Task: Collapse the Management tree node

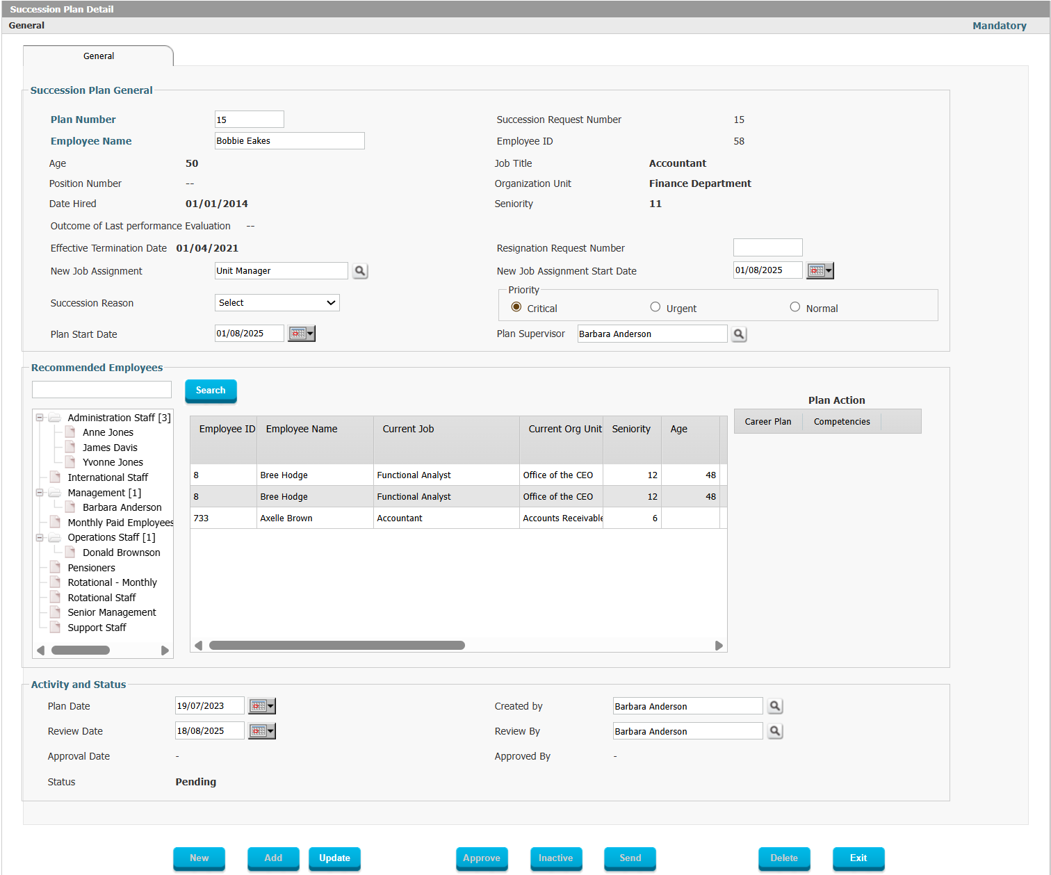Action: 40,493
